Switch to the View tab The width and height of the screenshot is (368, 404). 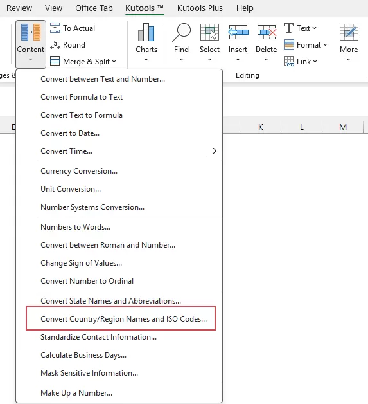point(53,8)
